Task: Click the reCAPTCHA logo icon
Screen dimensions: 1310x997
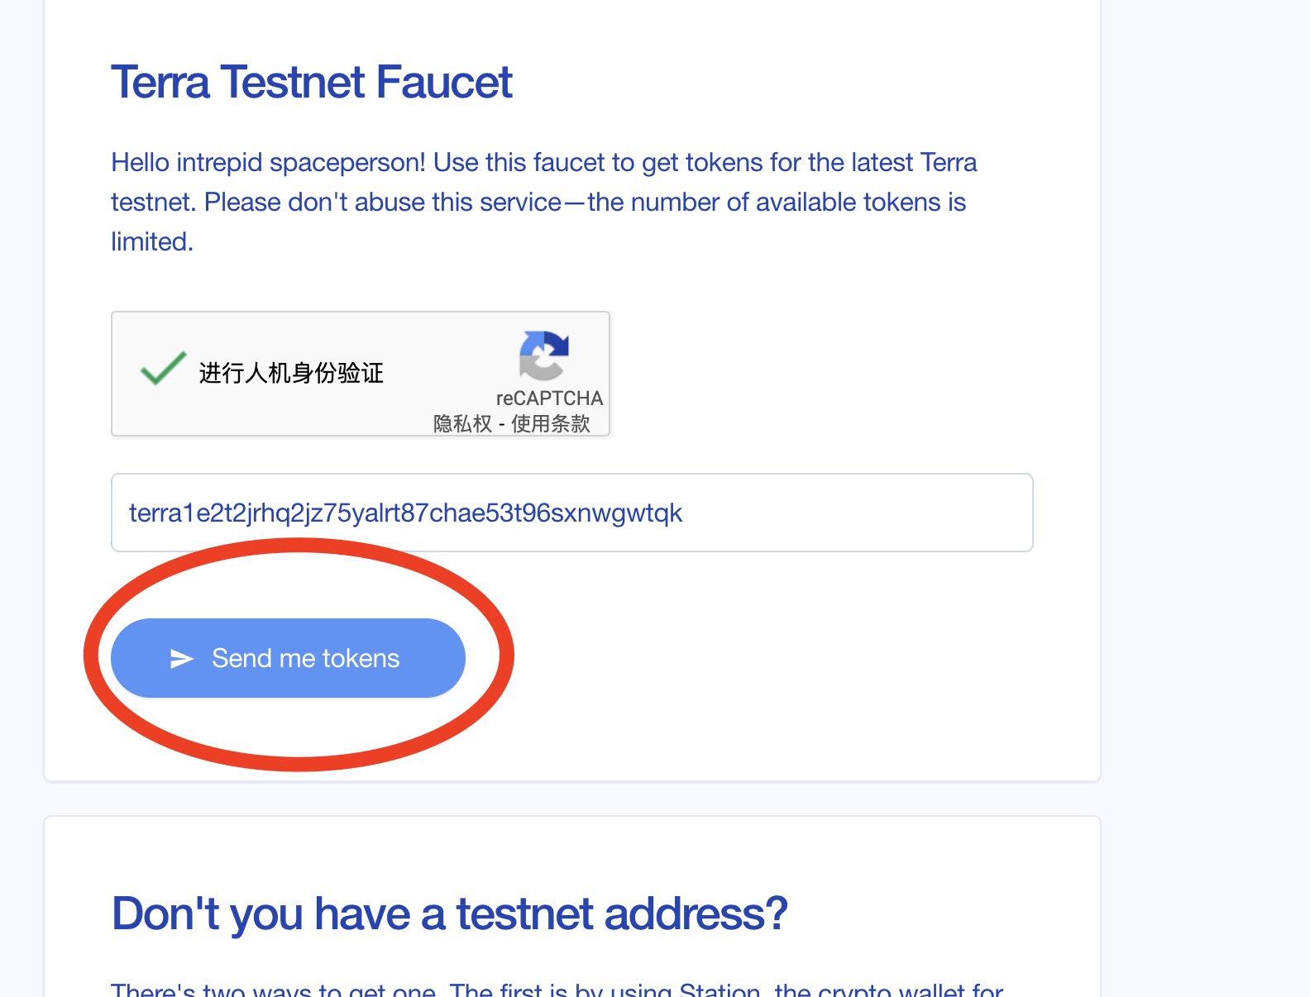Action: [543, 355]
